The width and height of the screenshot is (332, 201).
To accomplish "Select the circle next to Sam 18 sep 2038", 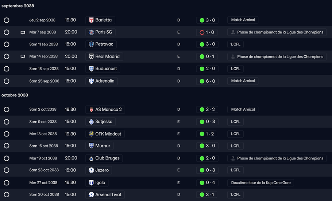I will (7, 69).
